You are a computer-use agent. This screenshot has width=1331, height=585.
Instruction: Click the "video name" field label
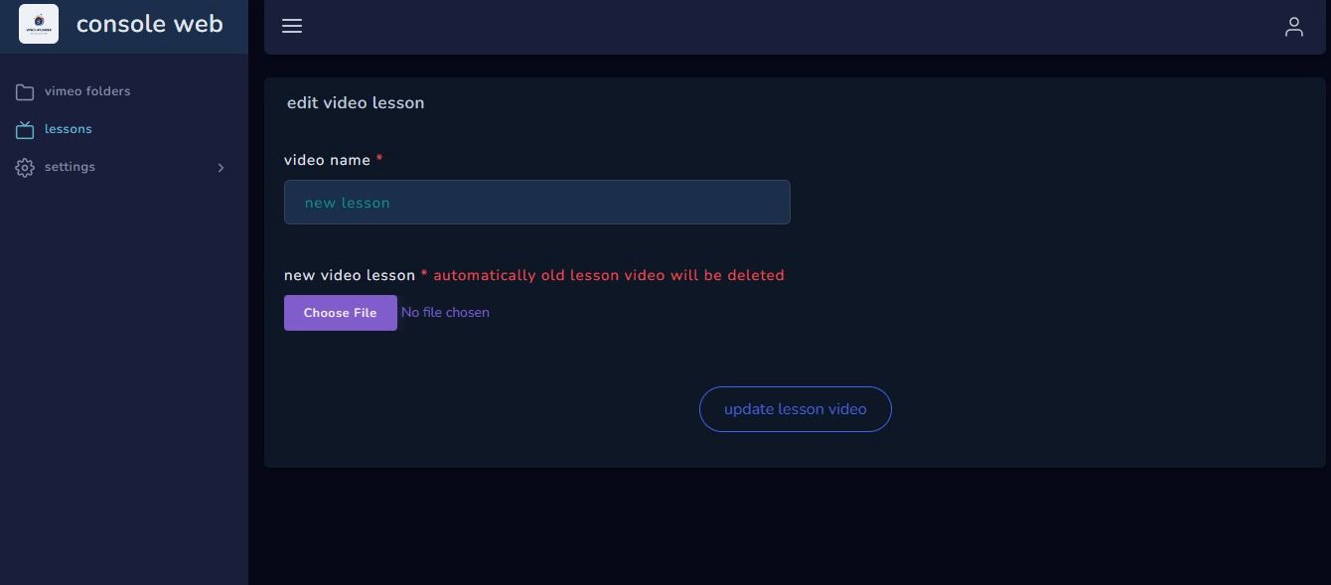pyautogui.click(x=327, y=160)
